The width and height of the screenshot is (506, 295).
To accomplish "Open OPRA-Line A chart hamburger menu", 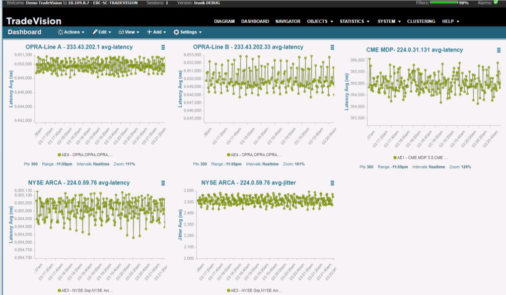I will 163,47.
